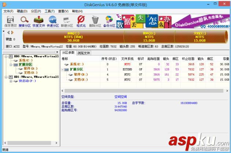This screenshot has height=153, width=231.
Task: Open the 硬盘(D) menu
Action: [x=22, y=11]
